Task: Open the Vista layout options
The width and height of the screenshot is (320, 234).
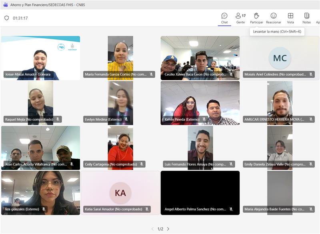Action: point(290,18)
